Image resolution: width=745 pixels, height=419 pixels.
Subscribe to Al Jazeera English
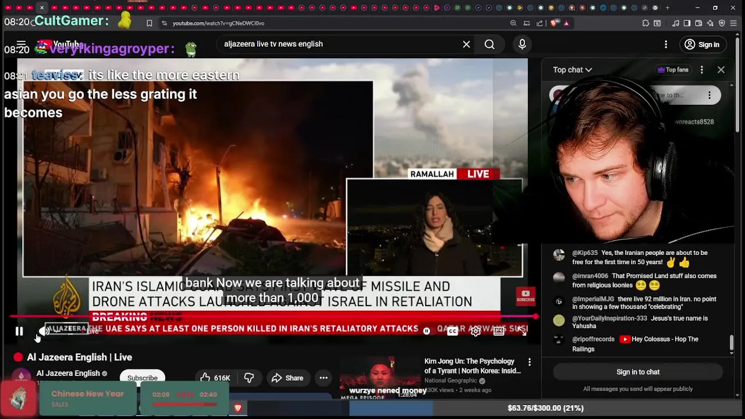143,378
